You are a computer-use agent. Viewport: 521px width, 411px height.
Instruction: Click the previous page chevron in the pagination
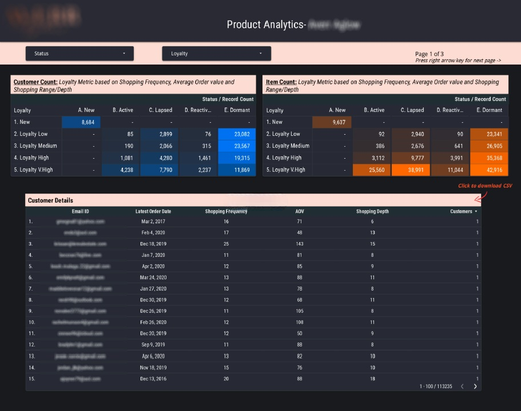tap(462, 386)
